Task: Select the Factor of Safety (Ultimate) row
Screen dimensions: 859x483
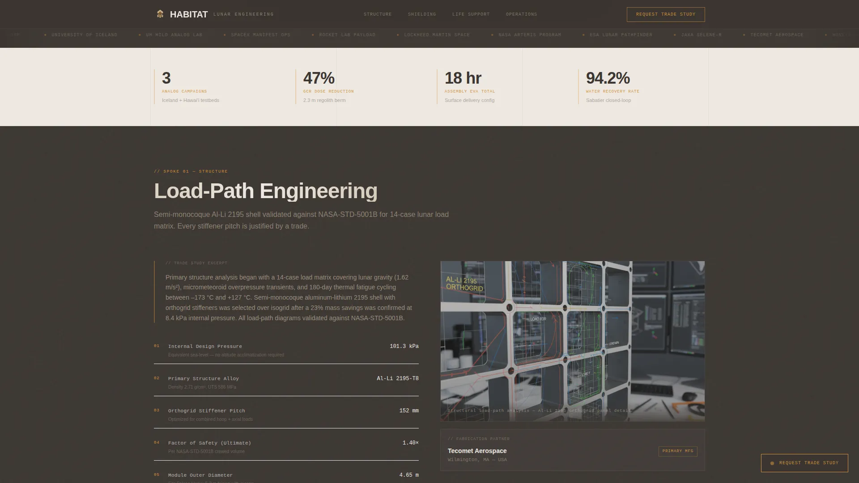Action: coord(286,447)
